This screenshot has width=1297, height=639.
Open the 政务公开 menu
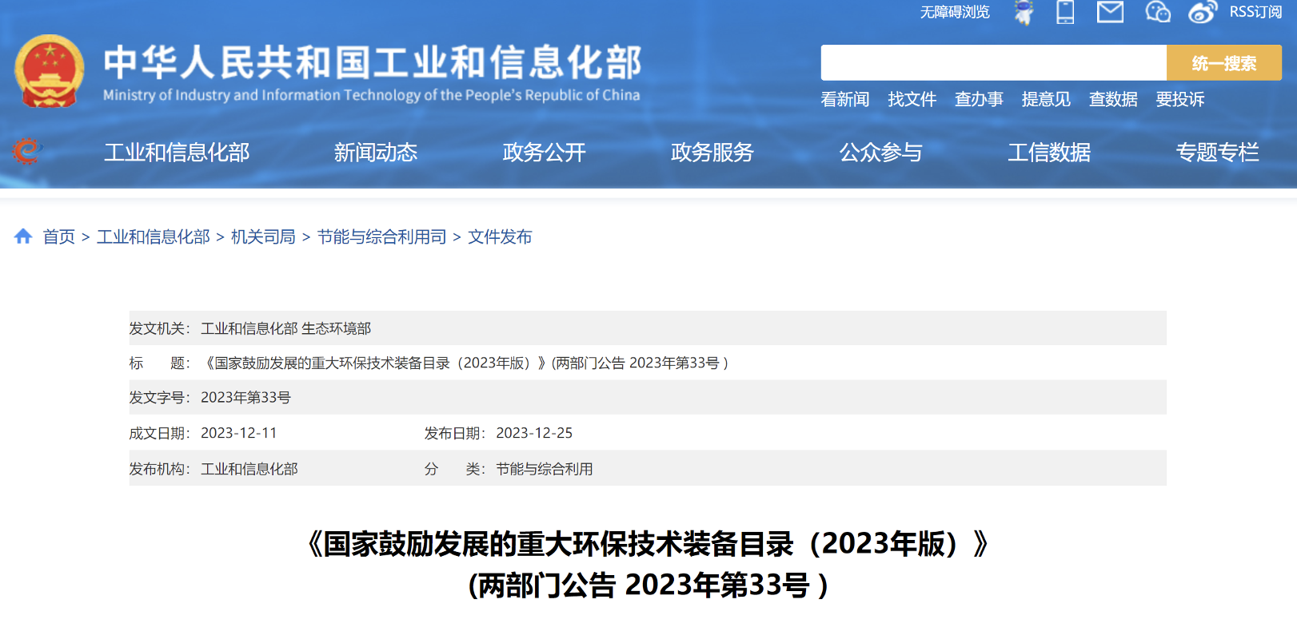point(544,153)
